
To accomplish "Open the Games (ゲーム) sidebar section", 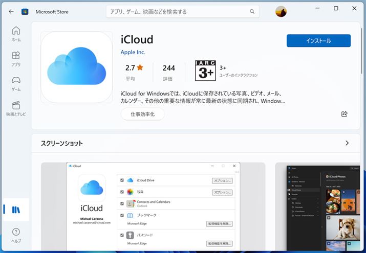I will click(16, 84).
